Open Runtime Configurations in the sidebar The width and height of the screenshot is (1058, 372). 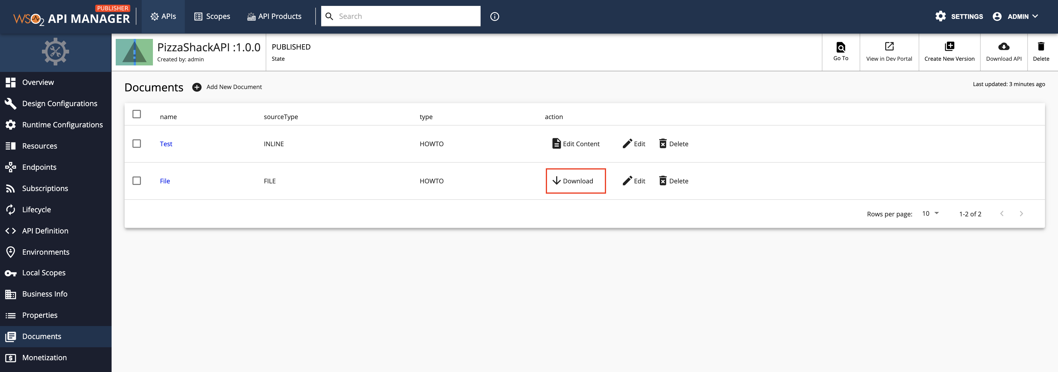pos(55,125)
